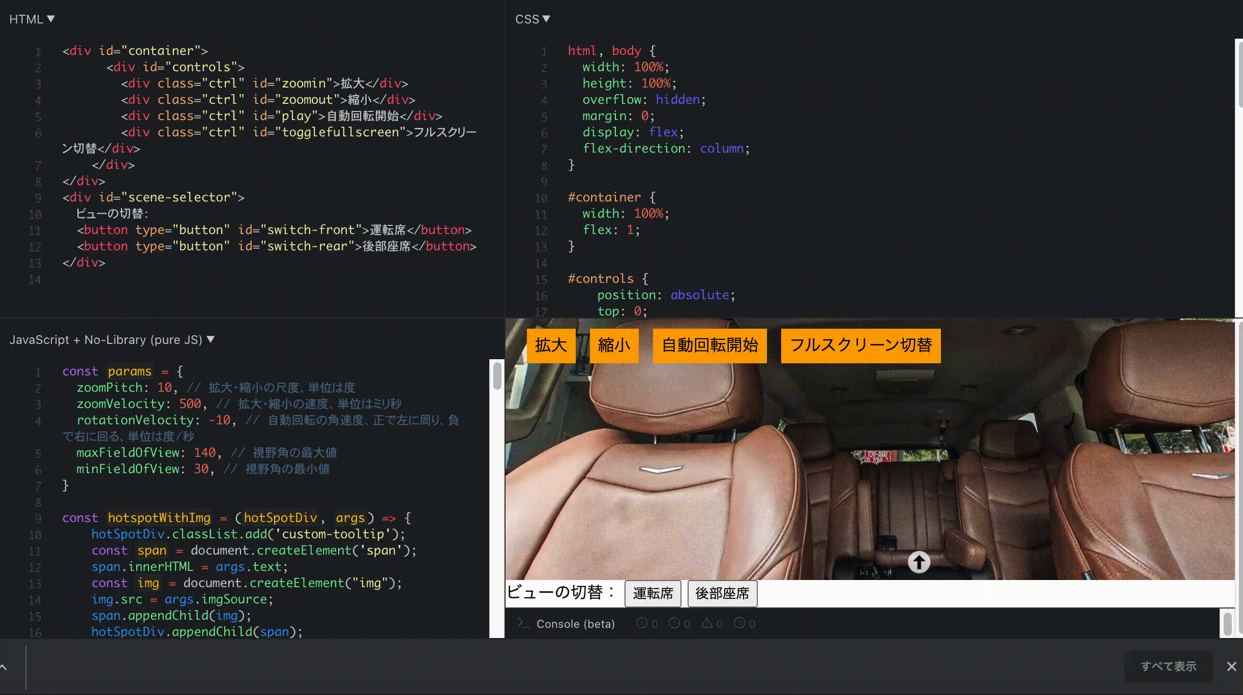The image size is (1243, 695).
Task: Toggle fullscreen with フルスクリーン切替
Action: coord(861,345)
